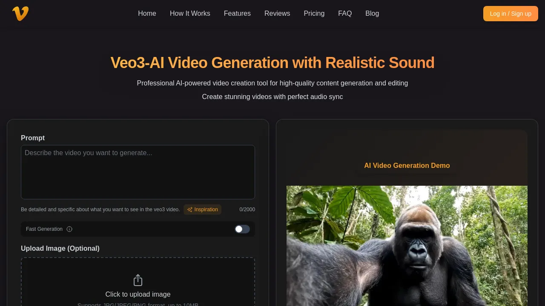The height and width of the screenshot is (306, 545).
Task: Click the 'Click to upload image' text
Action: tap(138, 294)
